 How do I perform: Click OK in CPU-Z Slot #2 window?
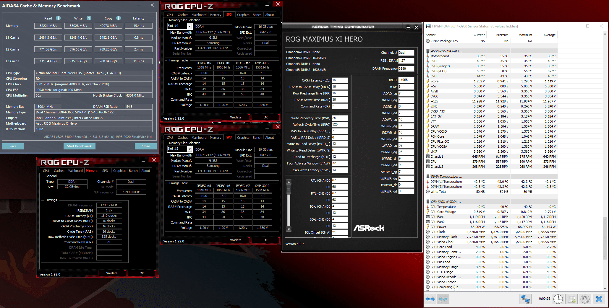coord(265,240)
